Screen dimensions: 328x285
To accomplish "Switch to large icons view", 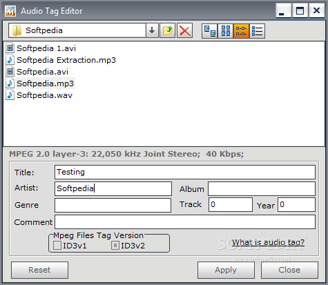I will click(x=210, y=31).
